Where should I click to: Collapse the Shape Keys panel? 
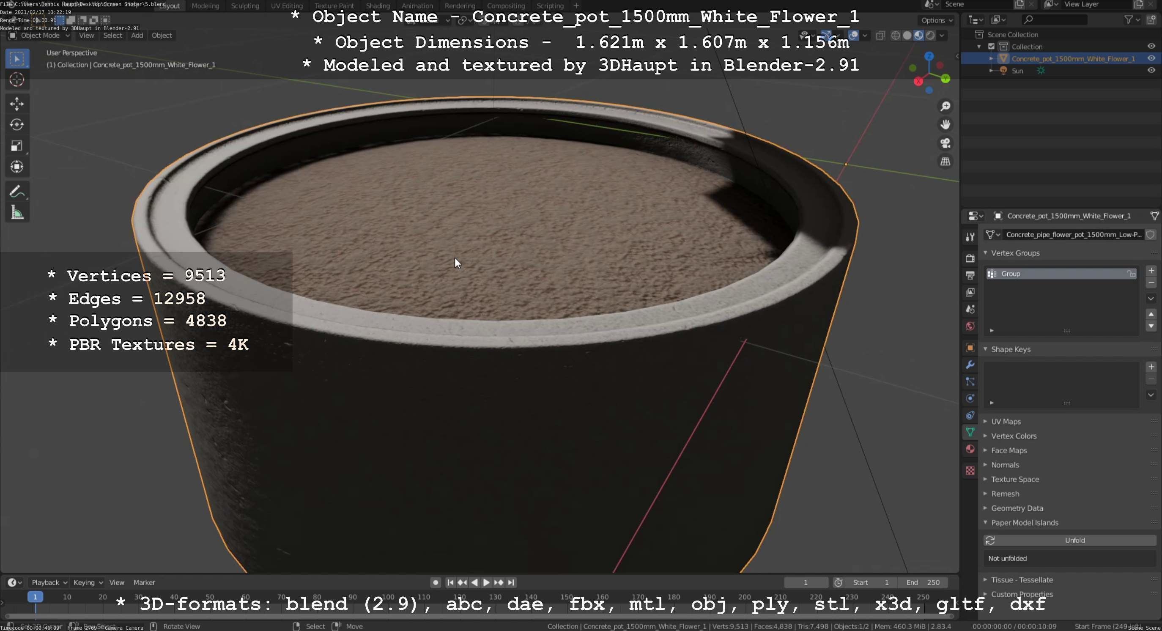pyautogui.click(x=1011, y=349)
